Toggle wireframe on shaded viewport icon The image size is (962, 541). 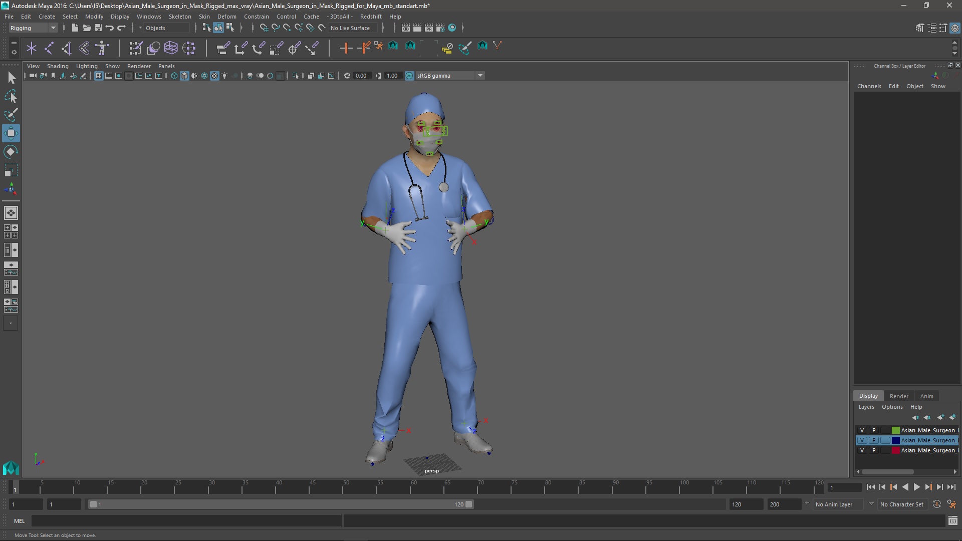point(204,76)
